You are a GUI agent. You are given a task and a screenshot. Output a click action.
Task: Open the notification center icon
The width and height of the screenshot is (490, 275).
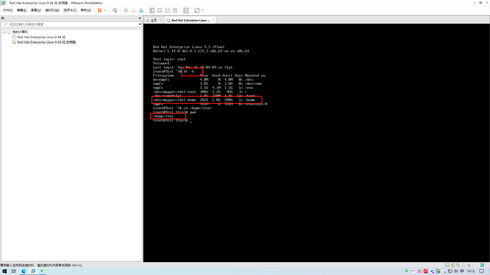point(482,271)
